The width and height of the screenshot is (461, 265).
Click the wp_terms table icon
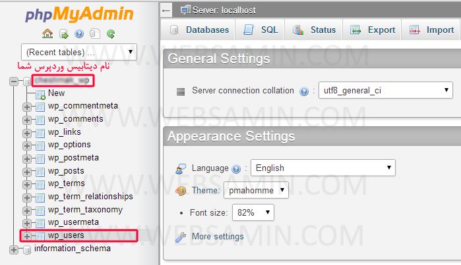pos(40,185)
